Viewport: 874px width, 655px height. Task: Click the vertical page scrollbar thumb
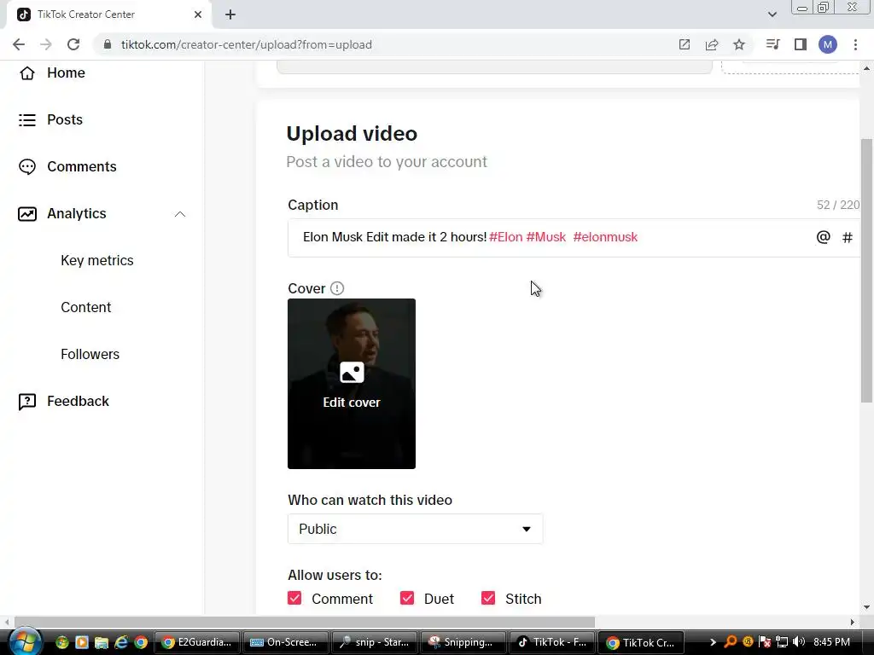tap(867, 270)
